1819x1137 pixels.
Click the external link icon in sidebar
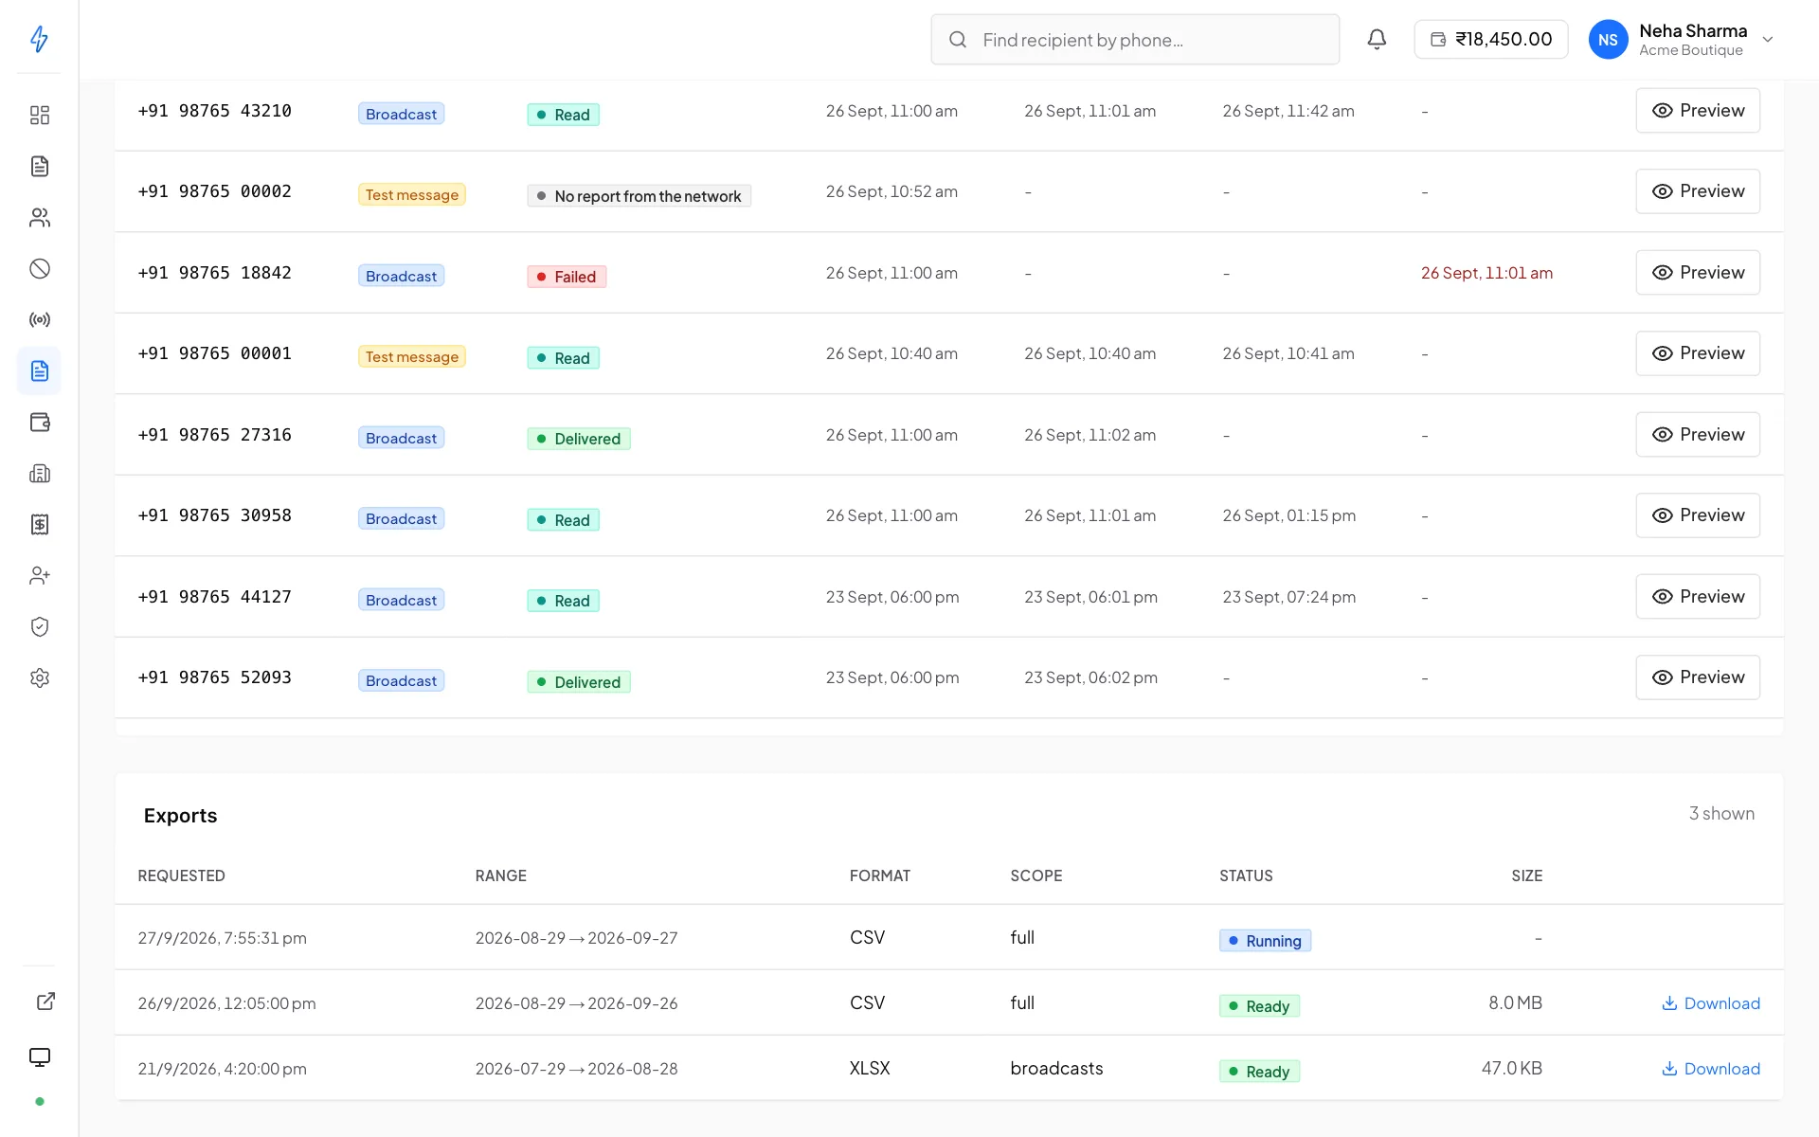point(45,1002)
